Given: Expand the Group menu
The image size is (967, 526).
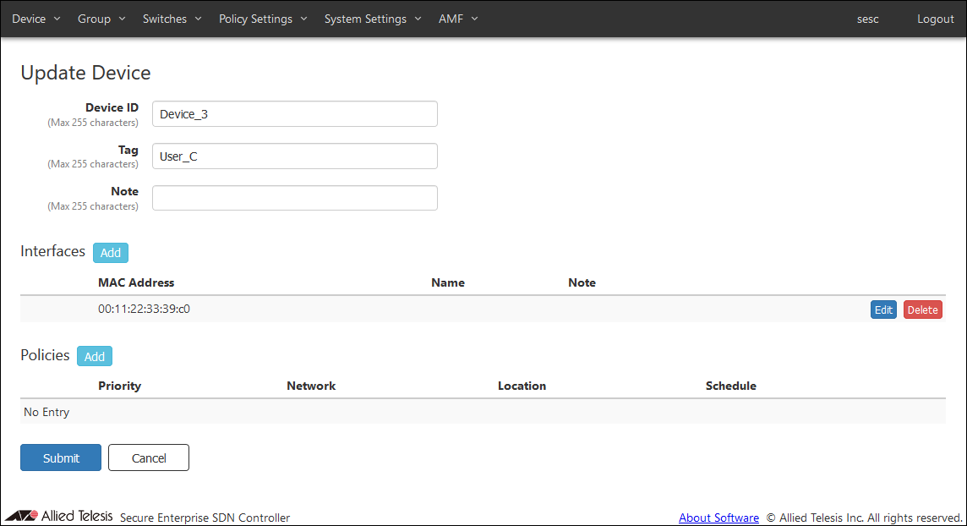Looking at the screenshot, I should [101, 19].
